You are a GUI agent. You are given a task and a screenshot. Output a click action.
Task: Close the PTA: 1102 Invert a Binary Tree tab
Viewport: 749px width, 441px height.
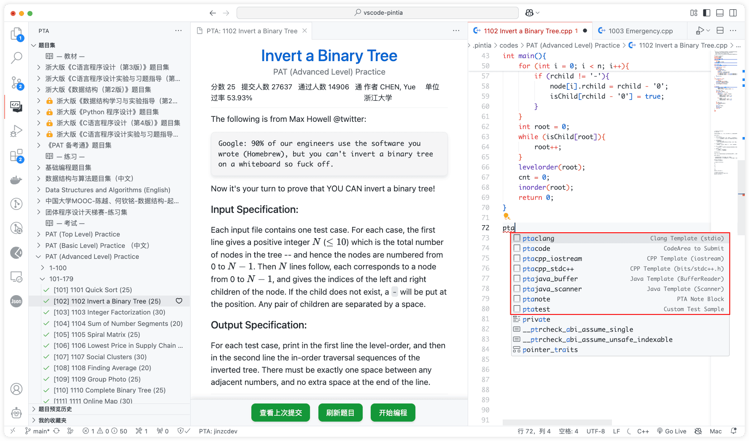tap(304, 31)
